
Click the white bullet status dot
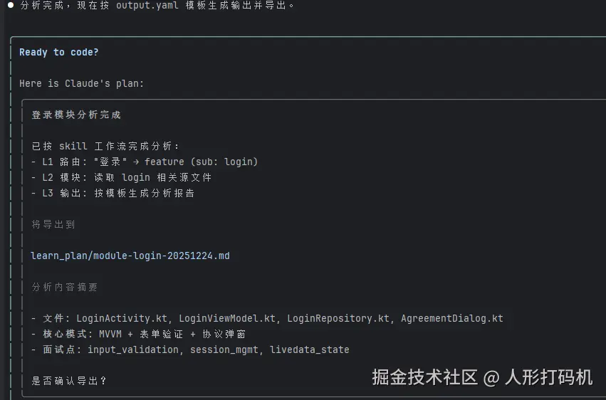point(11,5)
